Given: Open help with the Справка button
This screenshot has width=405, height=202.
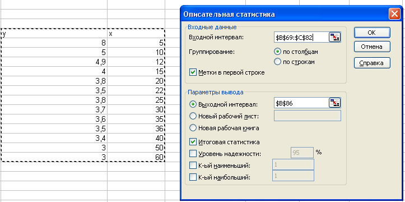Looking at the screenshot, I should click(372, 63).
